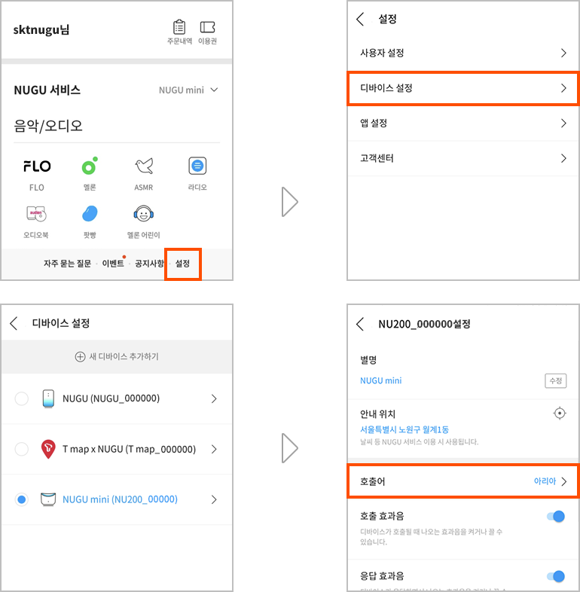Toggle the 응답 효과음 switch
This screenshot has width=580, height=592.
tap(556, 576)
